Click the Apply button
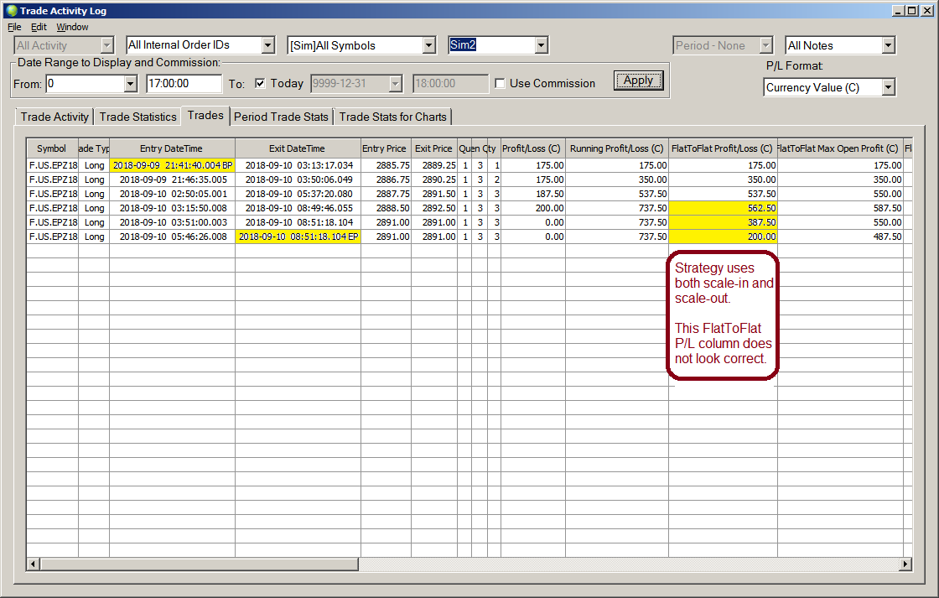This screenshot has height=598, width=939. [x=638, y=81]
